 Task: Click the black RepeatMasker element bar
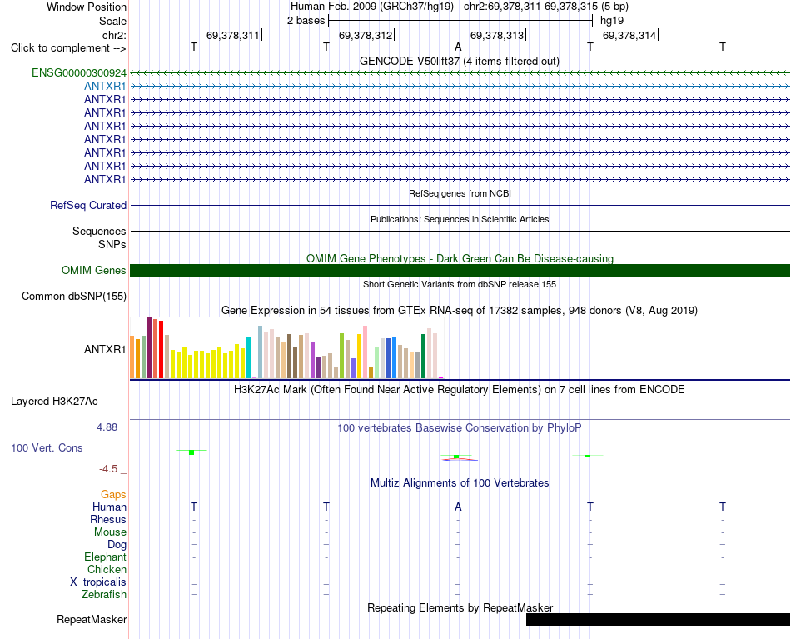[x=658, y=619]
